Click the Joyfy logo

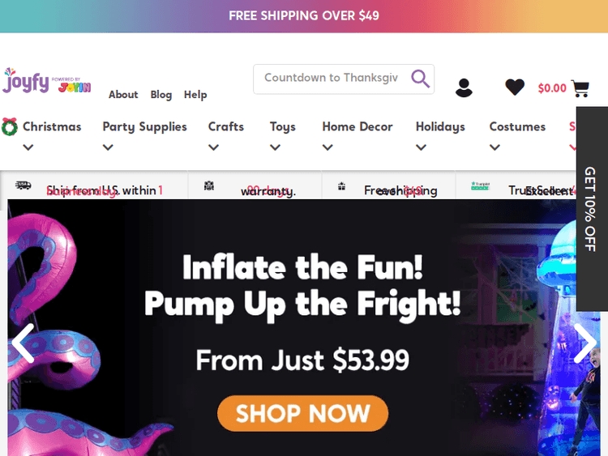tap(46, 80)
